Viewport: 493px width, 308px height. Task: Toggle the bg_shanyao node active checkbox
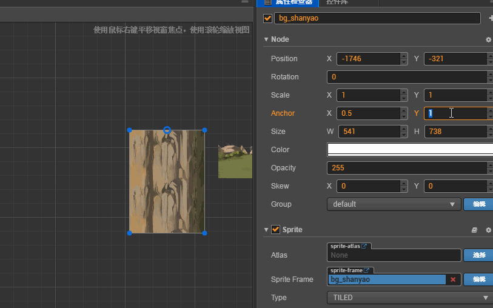coord(267,18)
